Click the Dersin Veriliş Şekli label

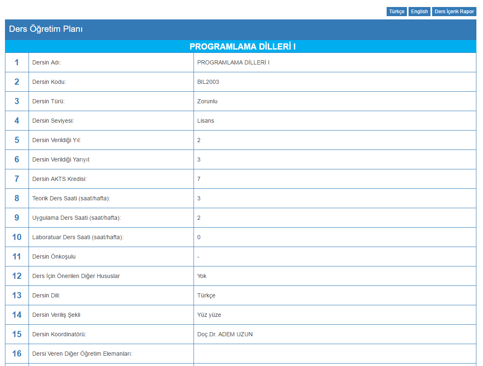tap(56, 315)
